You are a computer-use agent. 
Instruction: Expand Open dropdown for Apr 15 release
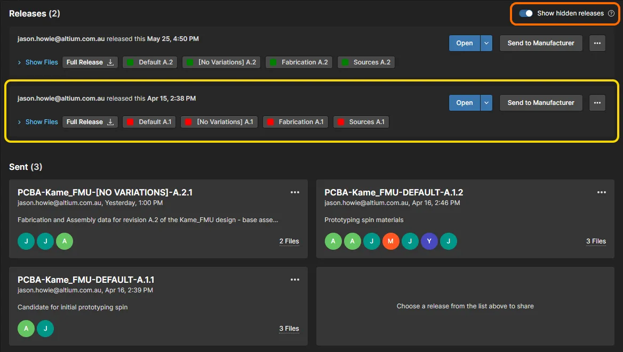pos(486,103)
